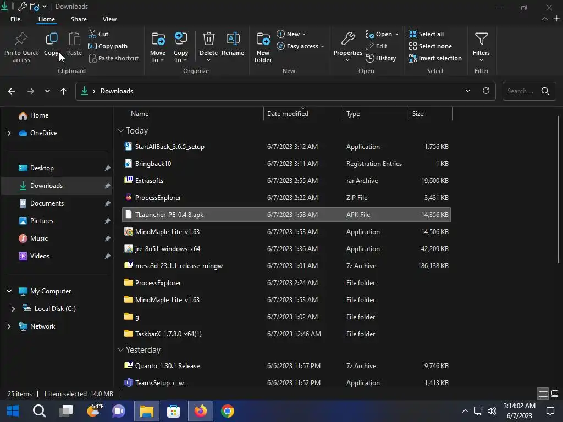Open Documents in navigation pane
Viewport: 563px width, 422px height.
pyautogui.click(x=47, y=203)
